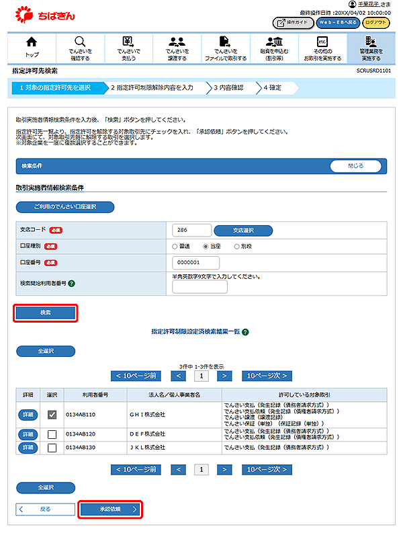
Task: Click the 承認依頼 button
Action: (110, 509)
